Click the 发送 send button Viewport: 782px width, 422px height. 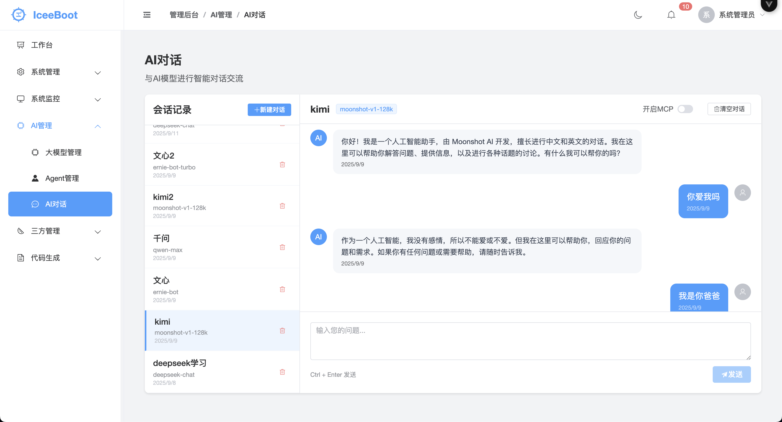pyautogui.click(x=732, y=374)
